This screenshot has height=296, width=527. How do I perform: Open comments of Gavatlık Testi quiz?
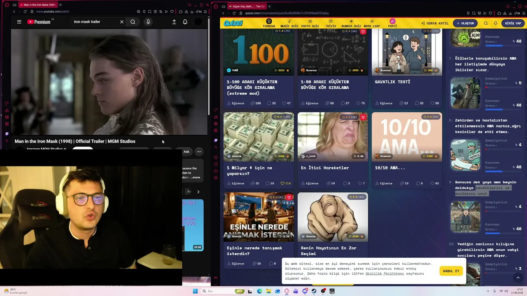(x=420, y=103)
